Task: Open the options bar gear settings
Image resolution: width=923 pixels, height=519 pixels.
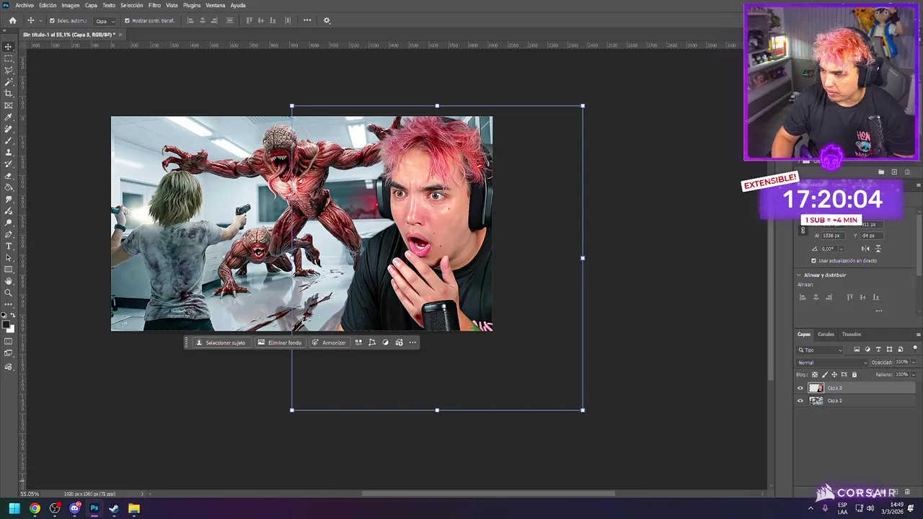Action: pos(327,20)
